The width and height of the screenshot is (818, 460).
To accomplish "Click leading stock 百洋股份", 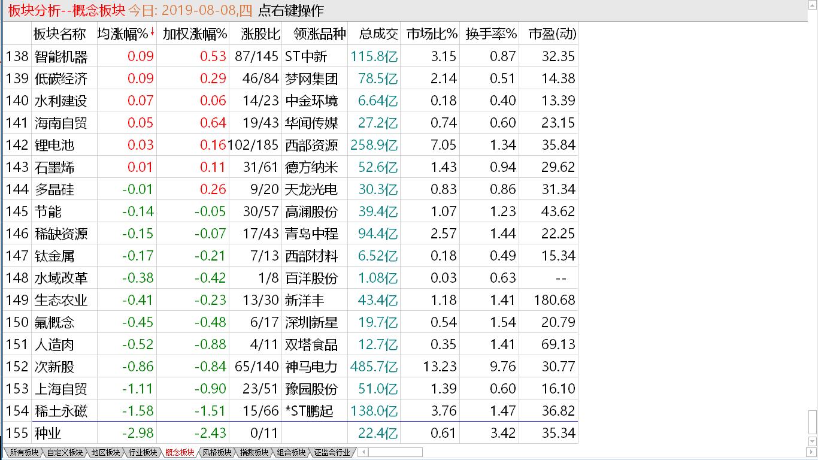I will pos(311,278).
